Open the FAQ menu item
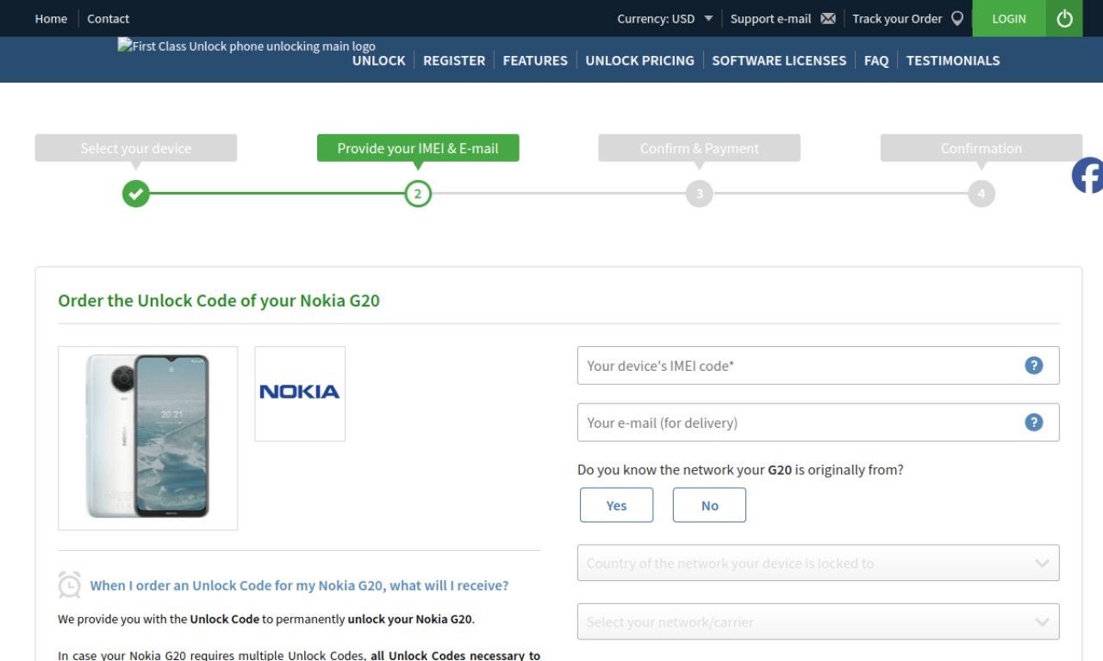Viewport: 1103px width, 661px height. [876, 60]
